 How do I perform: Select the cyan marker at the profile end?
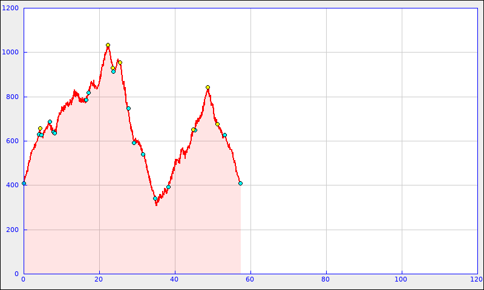coord(240,183)
